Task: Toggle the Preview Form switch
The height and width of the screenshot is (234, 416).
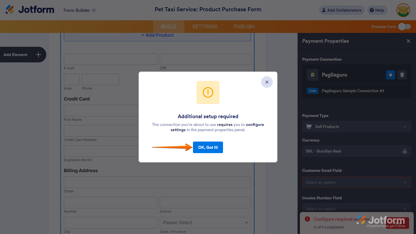Action: (404, 27)
